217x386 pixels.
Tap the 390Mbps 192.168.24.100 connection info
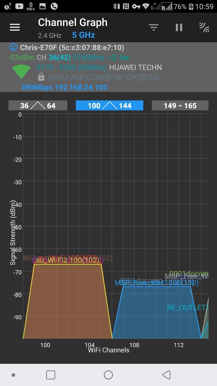coord(64,87)
